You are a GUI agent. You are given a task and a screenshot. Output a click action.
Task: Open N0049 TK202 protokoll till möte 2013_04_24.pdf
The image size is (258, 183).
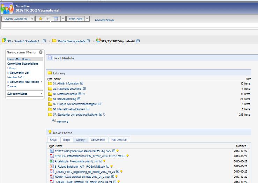(x=82, y=177)
